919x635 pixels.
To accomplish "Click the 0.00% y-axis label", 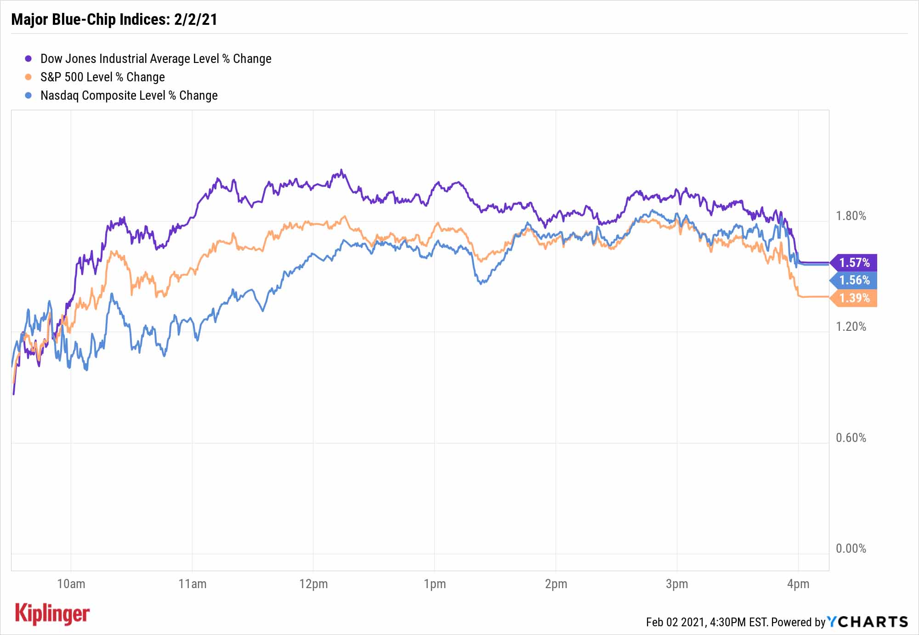I will point(851,548).
